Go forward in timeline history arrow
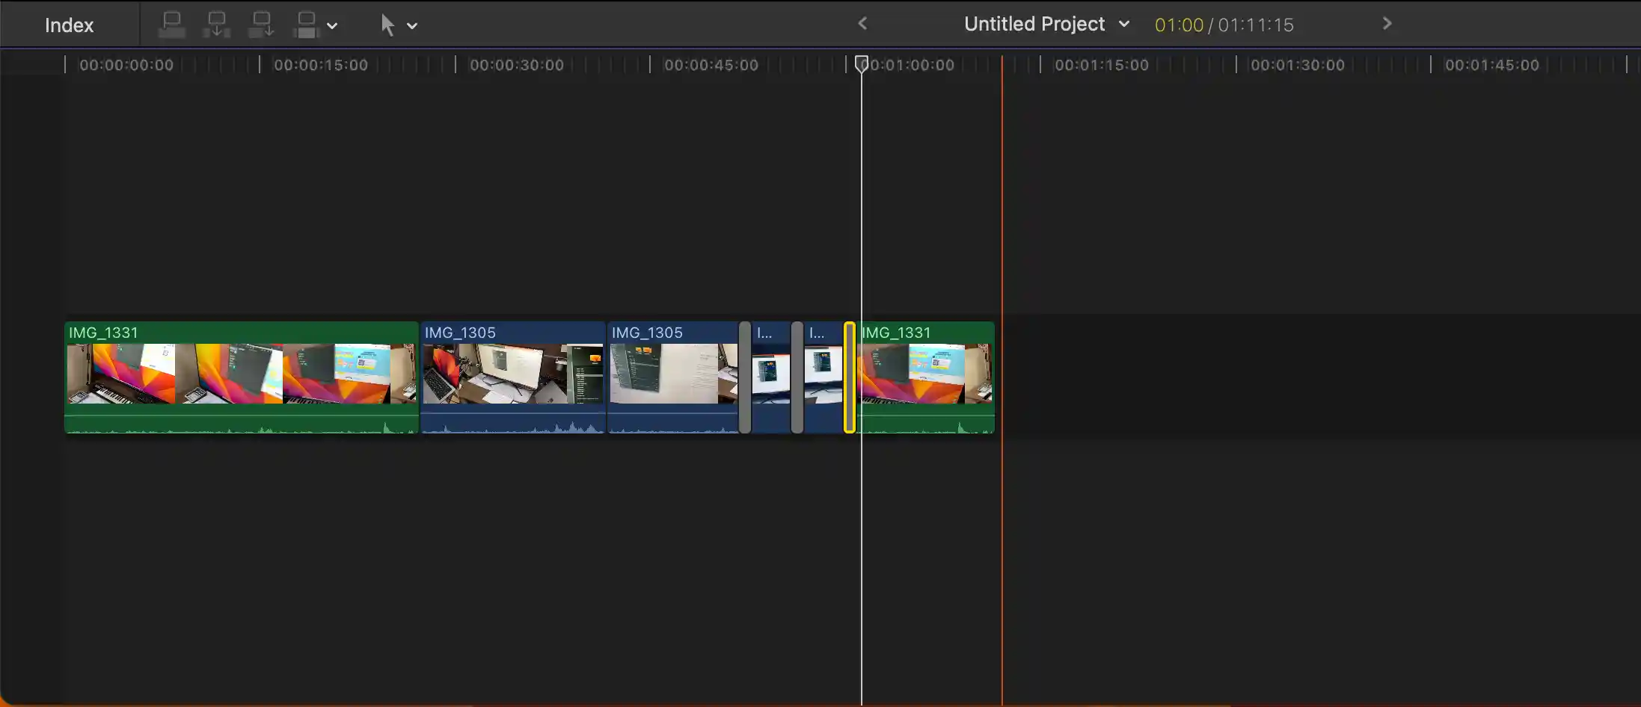The image size is (1641, 707). 1387,23
